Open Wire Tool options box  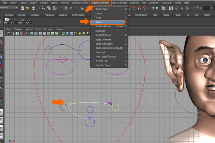pos(125,53)
